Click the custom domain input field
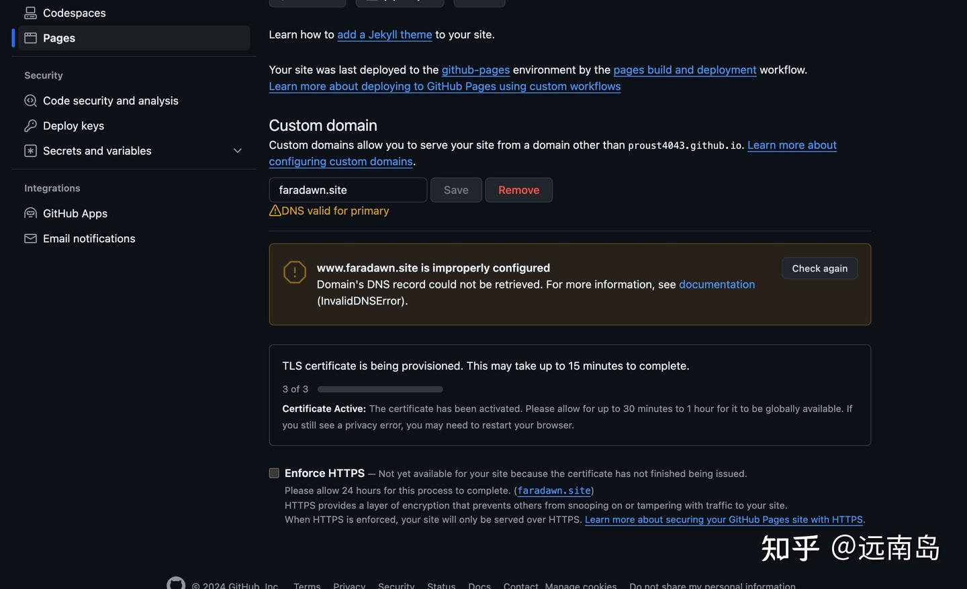Screen dimensions: 967x589 [x=347, y=190]
